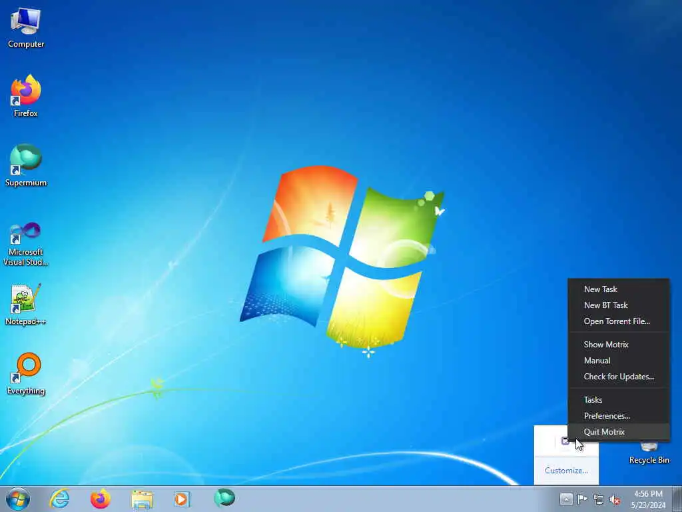This screenshot has height=512, width=682.
Task: Choose New BT Task menu entry
Action: 618,305
